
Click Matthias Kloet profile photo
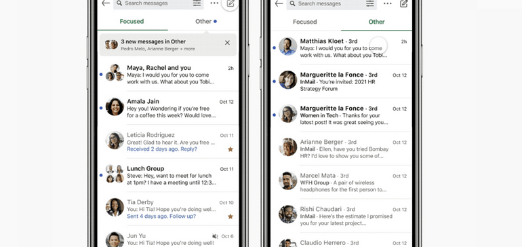click(x=288, y=46)
